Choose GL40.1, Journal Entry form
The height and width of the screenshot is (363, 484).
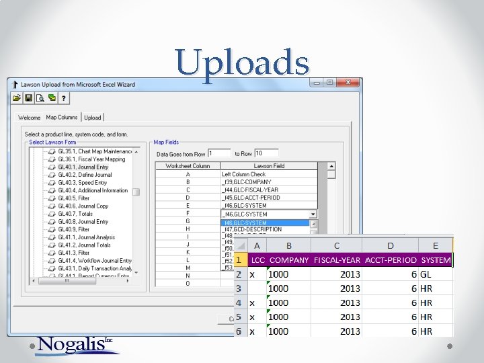point(83,167)
